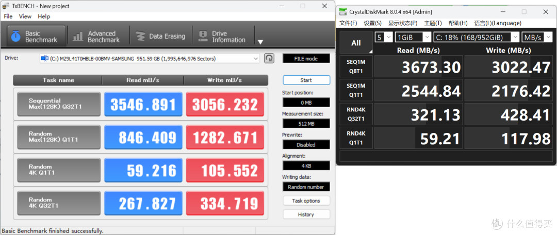557x235 pixels.
Task: Click the Data Erasing eraser icon
Action: (x=141, y=37)
